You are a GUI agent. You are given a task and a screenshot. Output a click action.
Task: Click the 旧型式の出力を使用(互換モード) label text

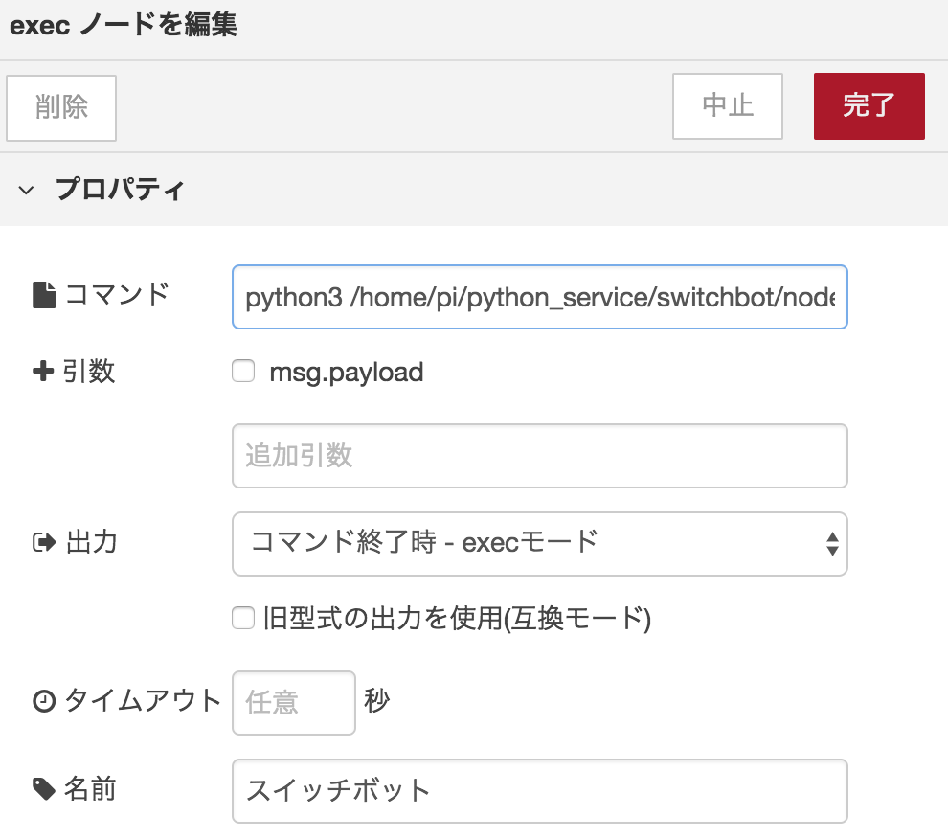click(457, 619)
